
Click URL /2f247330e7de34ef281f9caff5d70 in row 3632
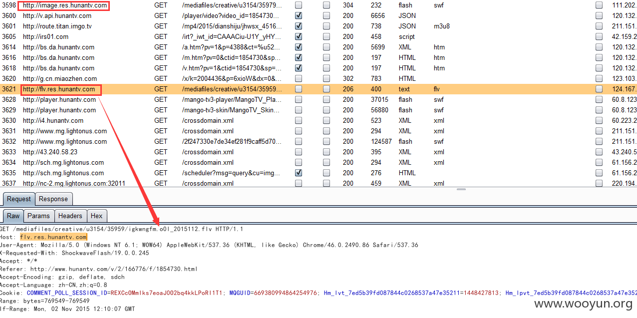coord(232,142)
